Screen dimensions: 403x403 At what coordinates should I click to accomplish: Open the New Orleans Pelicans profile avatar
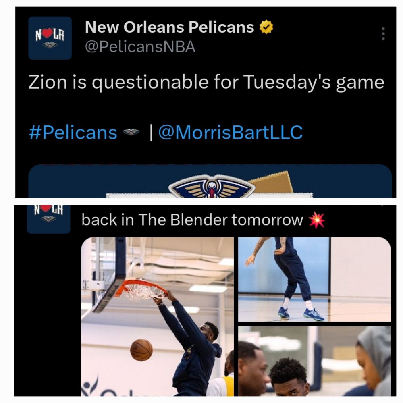pos(50,38)
